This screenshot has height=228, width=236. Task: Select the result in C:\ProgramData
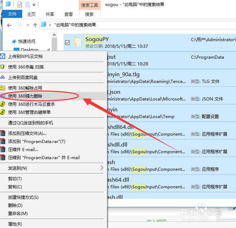click(172, 60)
